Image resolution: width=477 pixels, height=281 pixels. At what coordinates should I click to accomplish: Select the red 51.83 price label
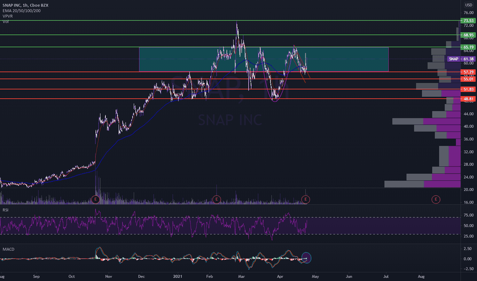click(468, 89)
